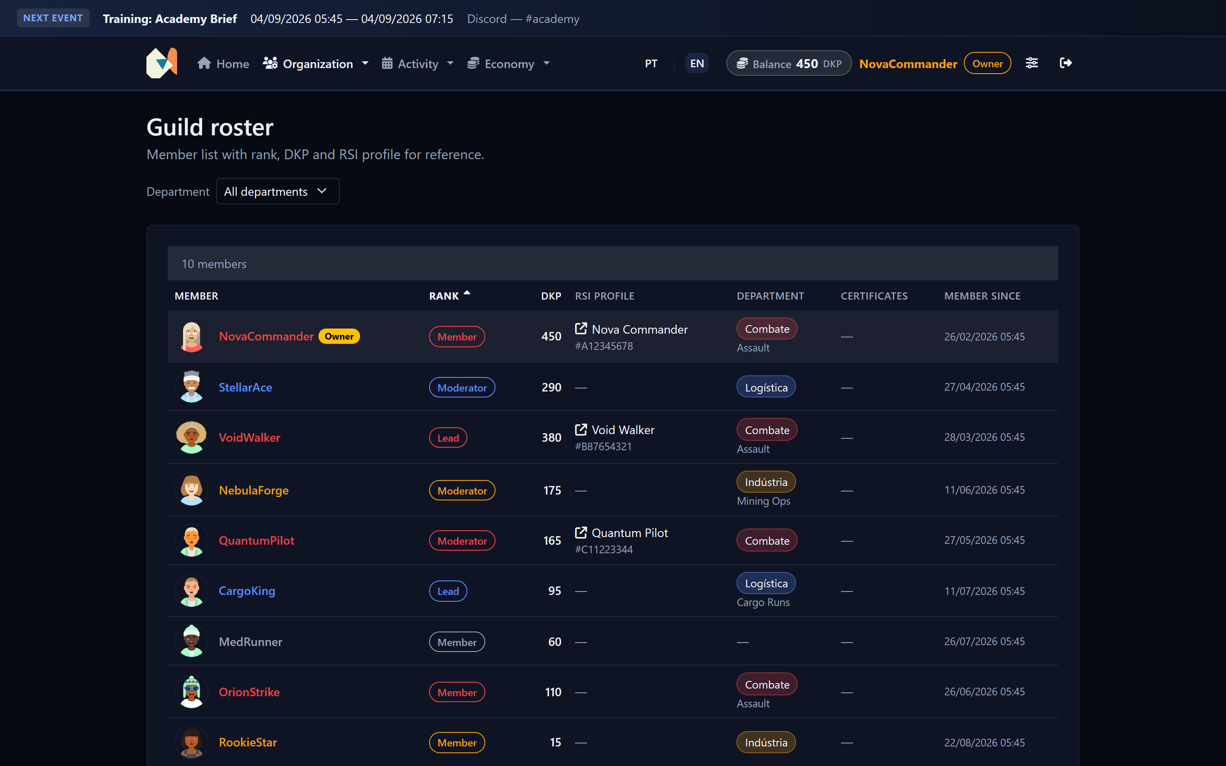
Task: Expand the Economy menu
Action: pos(508,63)
